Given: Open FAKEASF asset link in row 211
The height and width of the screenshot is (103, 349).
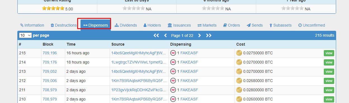Looking at the screenshot, I should coord(189,90).
